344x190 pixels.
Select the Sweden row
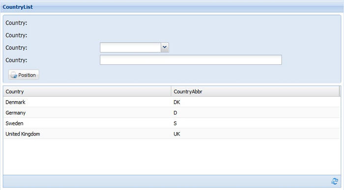point(172,123)
